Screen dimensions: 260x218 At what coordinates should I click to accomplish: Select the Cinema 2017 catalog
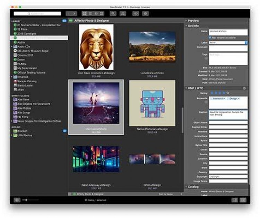[25, 55]
